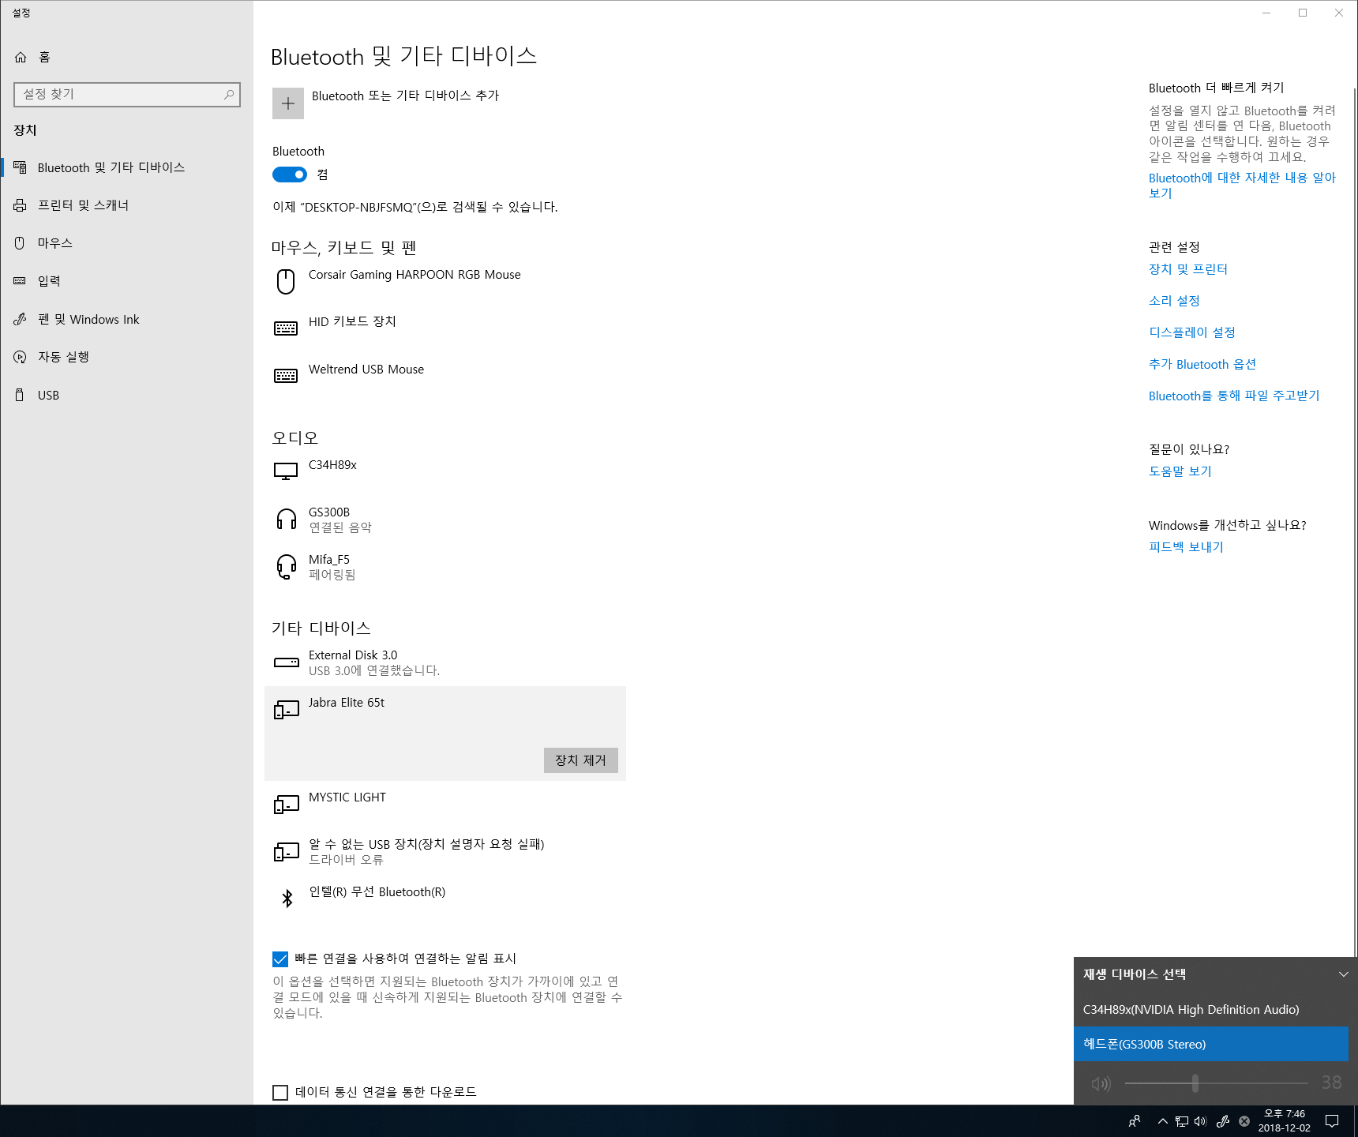Open the Get help (도움말 보기) link

point(1180,471)
